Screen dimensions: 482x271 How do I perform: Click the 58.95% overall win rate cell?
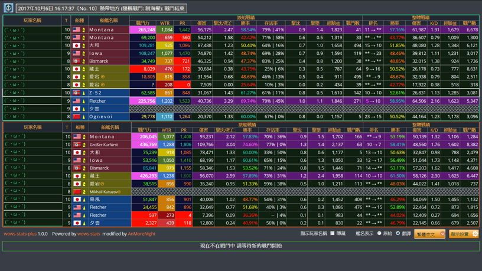(x=395, y=101)
